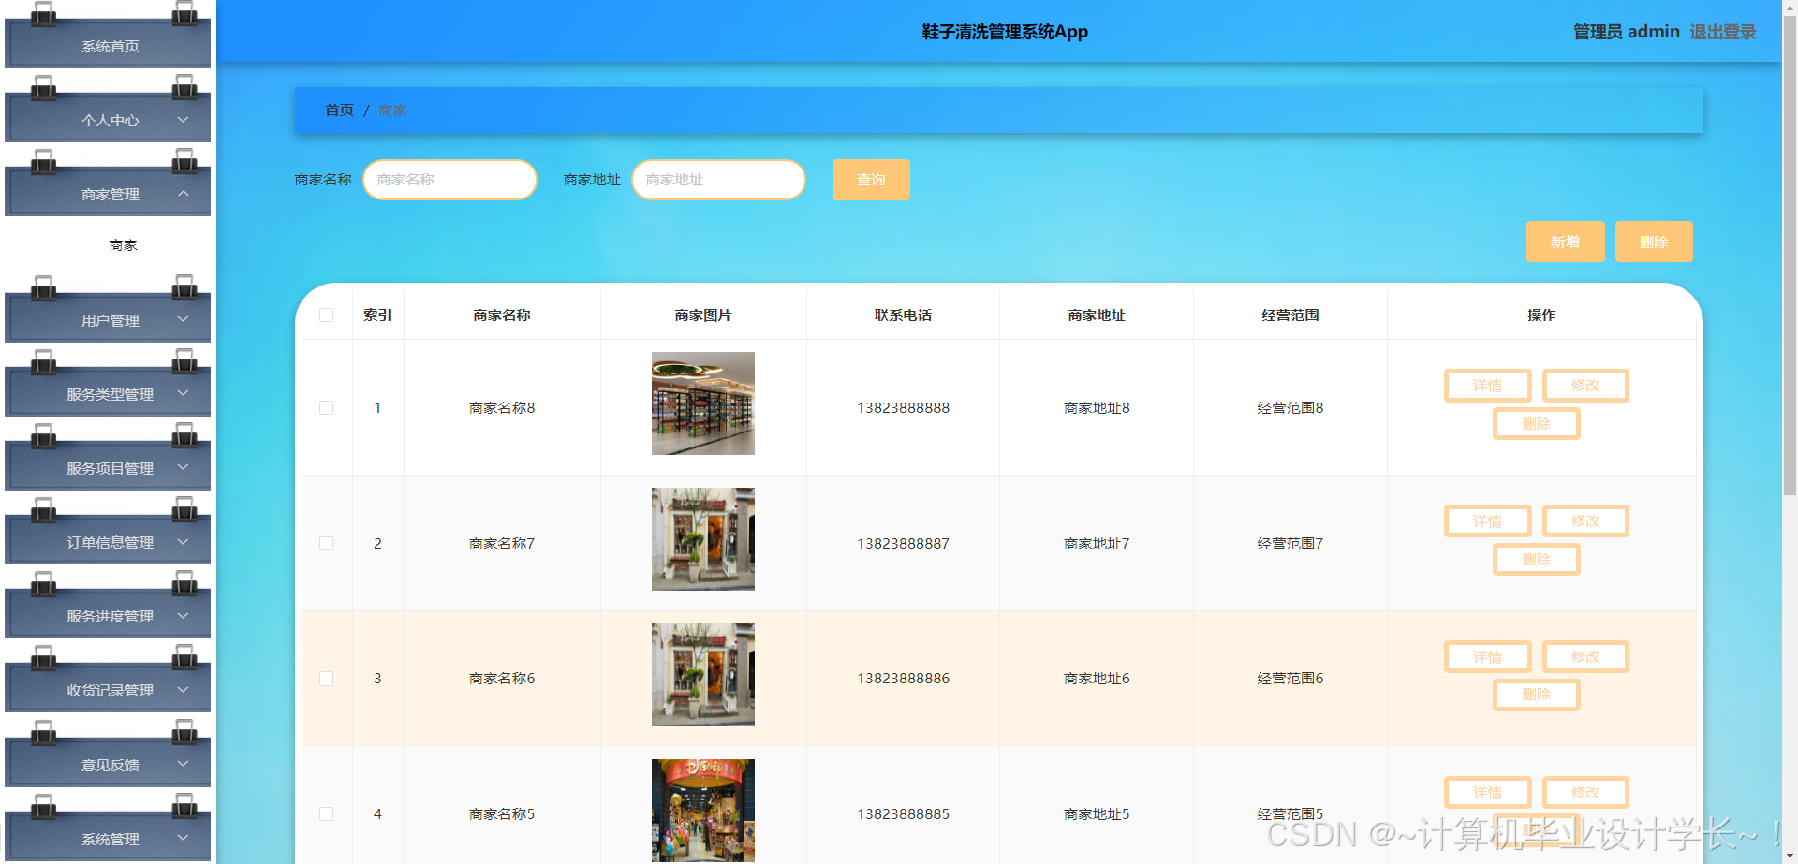Open 订单信息管理 from the sidebar

(107, 542)
